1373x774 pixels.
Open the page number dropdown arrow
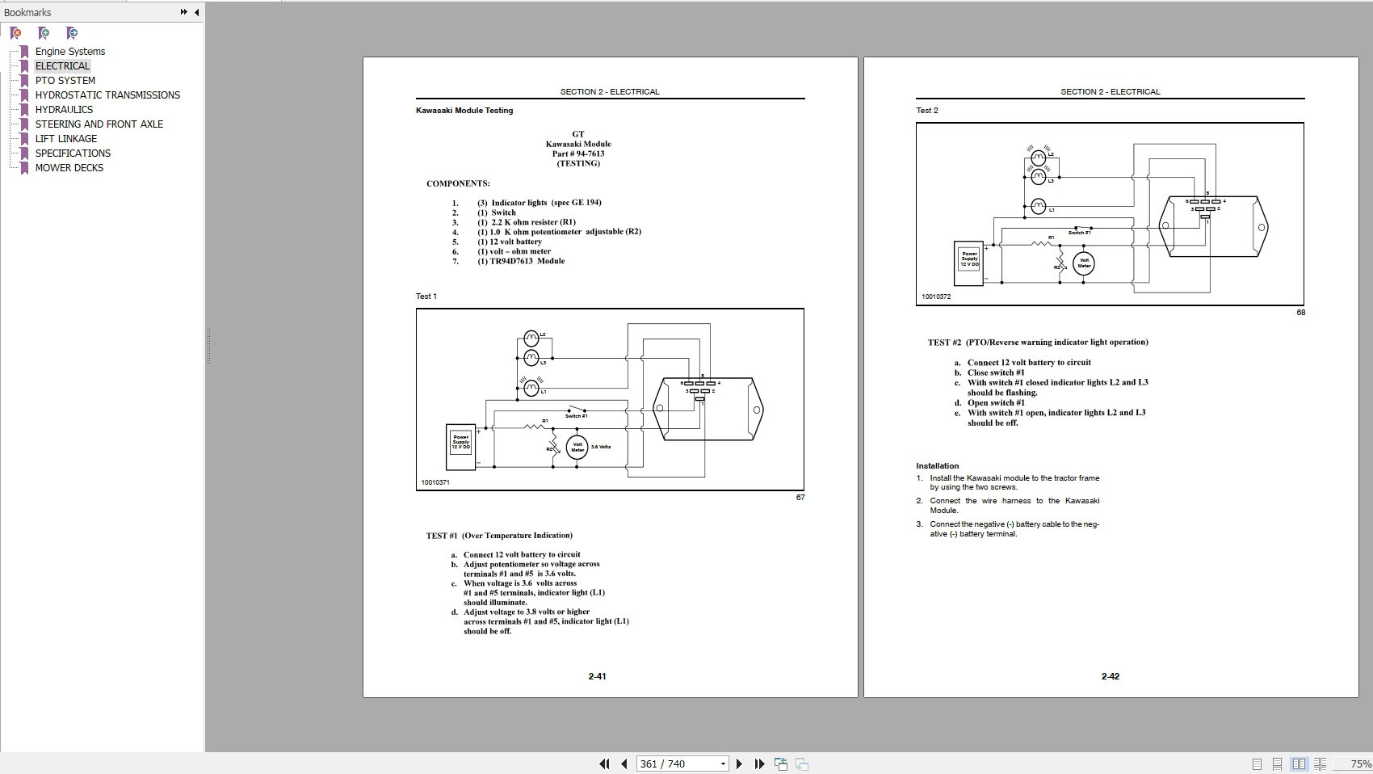click(723, 763)
